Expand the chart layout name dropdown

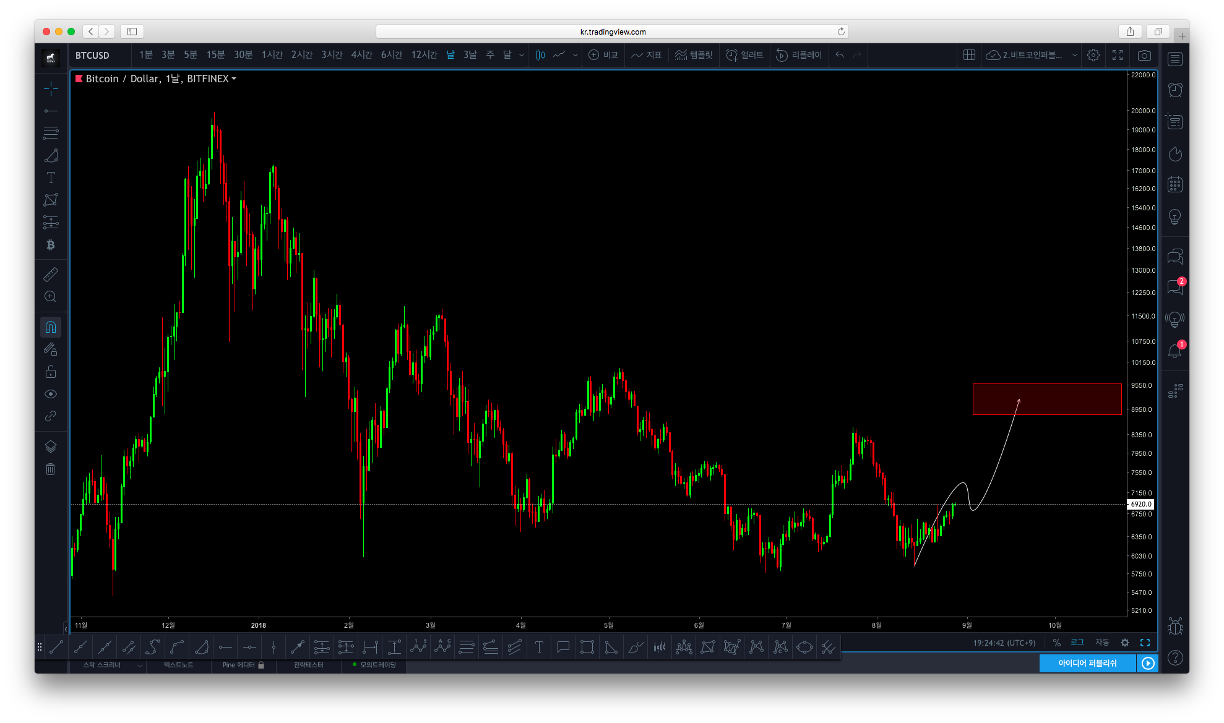click(1075, 55)
